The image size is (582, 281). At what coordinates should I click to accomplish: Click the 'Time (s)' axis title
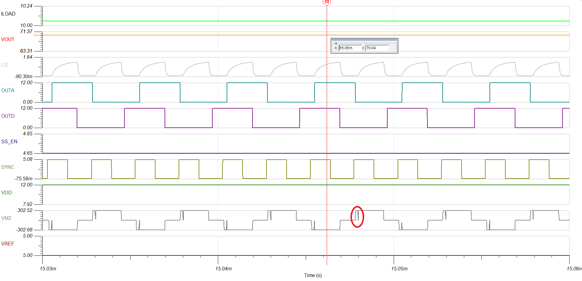click(313, 275)
